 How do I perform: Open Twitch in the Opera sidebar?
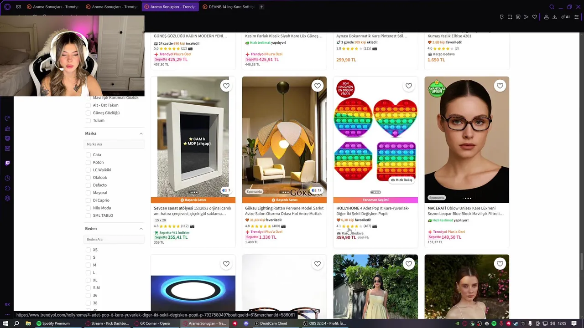pyautogui.click(x=7, y=163)
